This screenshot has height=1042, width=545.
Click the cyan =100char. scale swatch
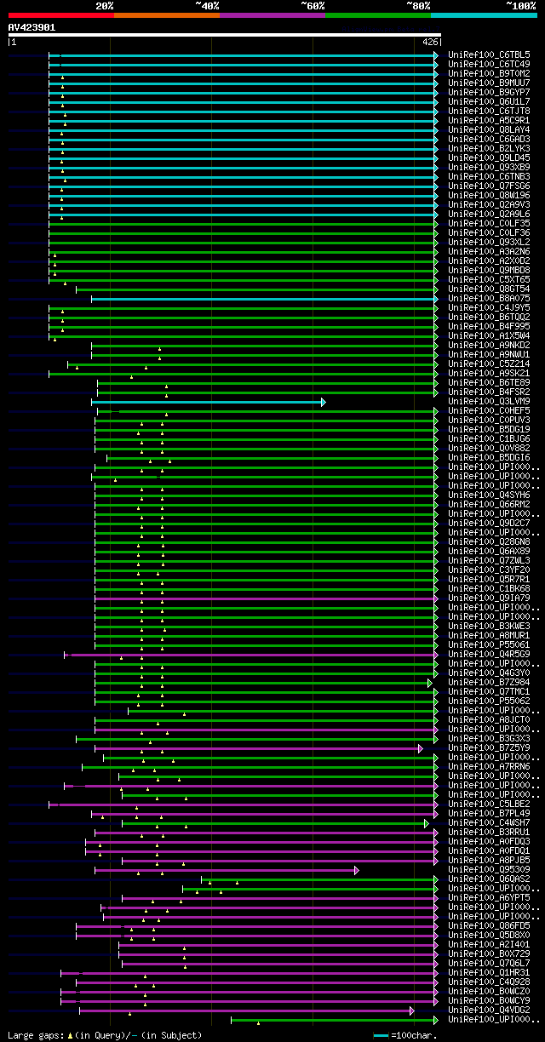point(381,1035)
